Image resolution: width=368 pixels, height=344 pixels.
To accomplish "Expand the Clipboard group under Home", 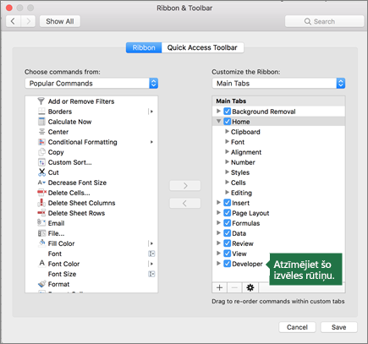I will click(x=227, y=131).
